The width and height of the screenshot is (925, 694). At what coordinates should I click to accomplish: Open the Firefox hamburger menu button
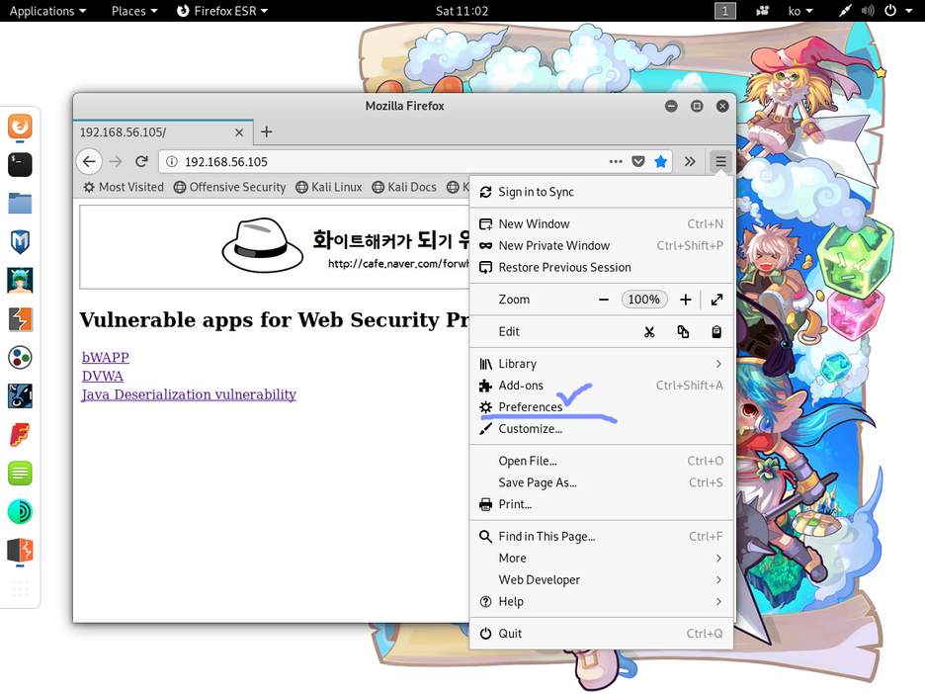(720, 161)
